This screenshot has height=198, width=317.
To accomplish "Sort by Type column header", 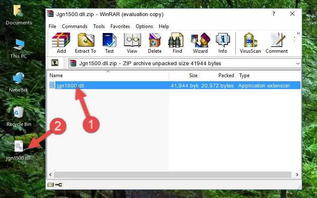I will (268, 75).
